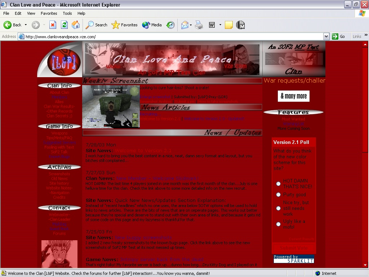Edit page with the Word icon
The width and height of the screenshot is (369, 277).
click(212, 25)
